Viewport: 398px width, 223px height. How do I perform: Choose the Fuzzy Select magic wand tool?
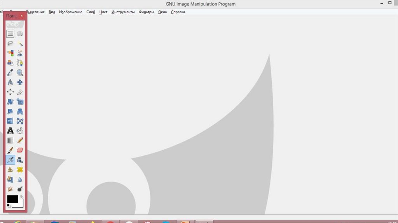pyautogui.click(x=20, y=44)
